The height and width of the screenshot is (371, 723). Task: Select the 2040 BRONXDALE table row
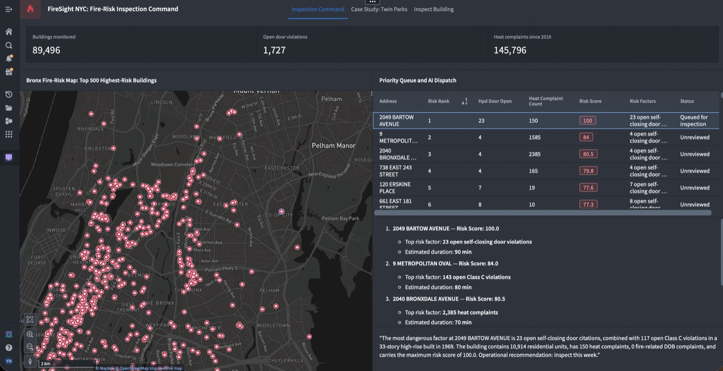[546, 154]
